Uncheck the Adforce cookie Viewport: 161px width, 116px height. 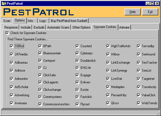pos(12,70)
